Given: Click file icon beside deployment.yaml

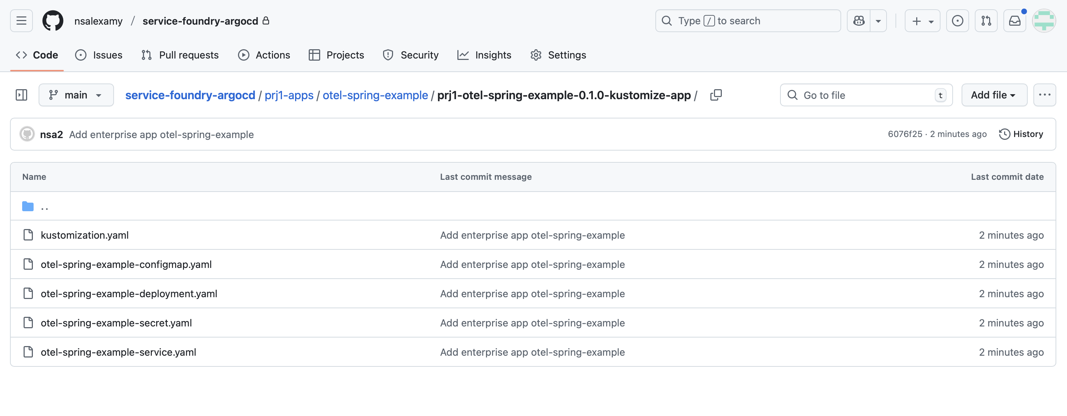Looking at the screenshot, I should (28, 293).
